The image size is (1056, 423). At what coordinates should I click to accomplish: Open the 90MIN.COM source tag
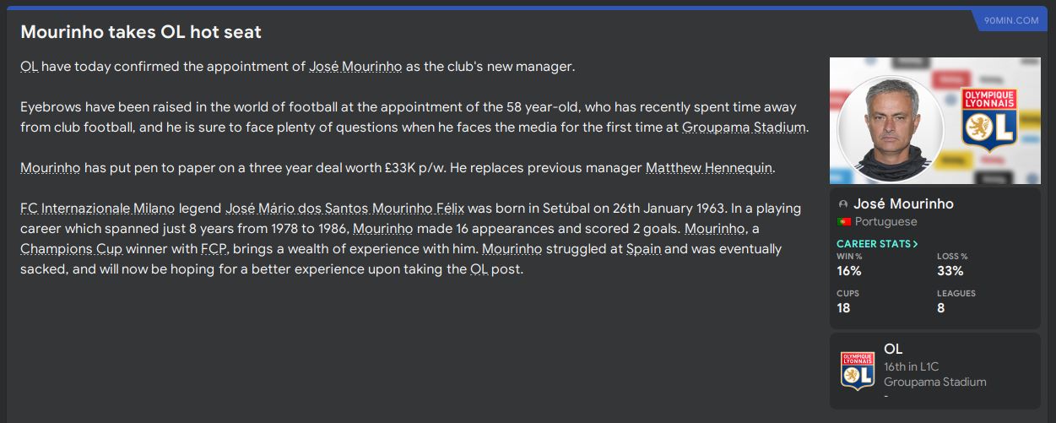coord(1016,20)
